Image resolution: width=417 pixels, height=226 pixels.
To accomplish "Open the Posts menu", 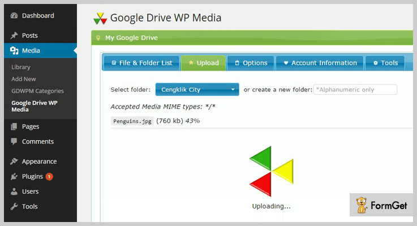I will [40, 36].
